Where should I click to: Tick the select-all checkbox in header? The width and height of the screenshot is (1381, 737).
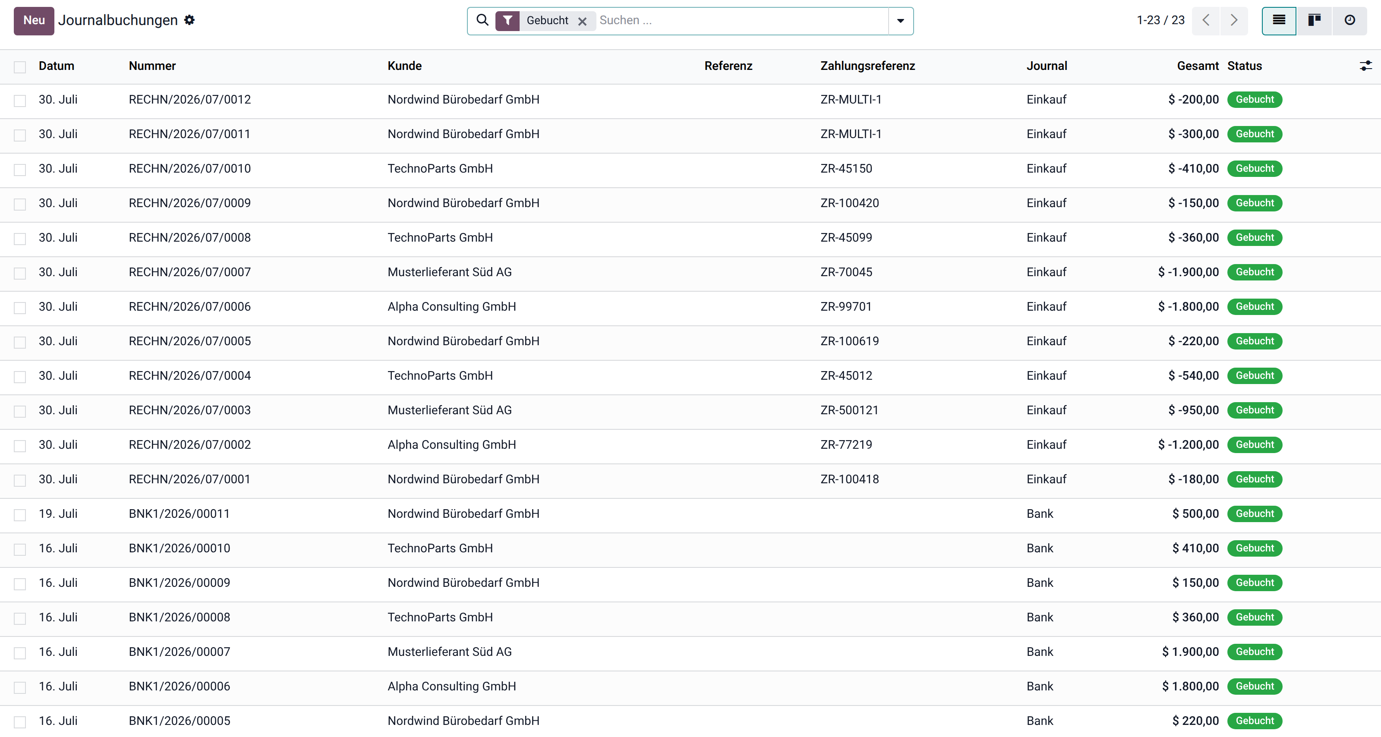coord(20,66)
